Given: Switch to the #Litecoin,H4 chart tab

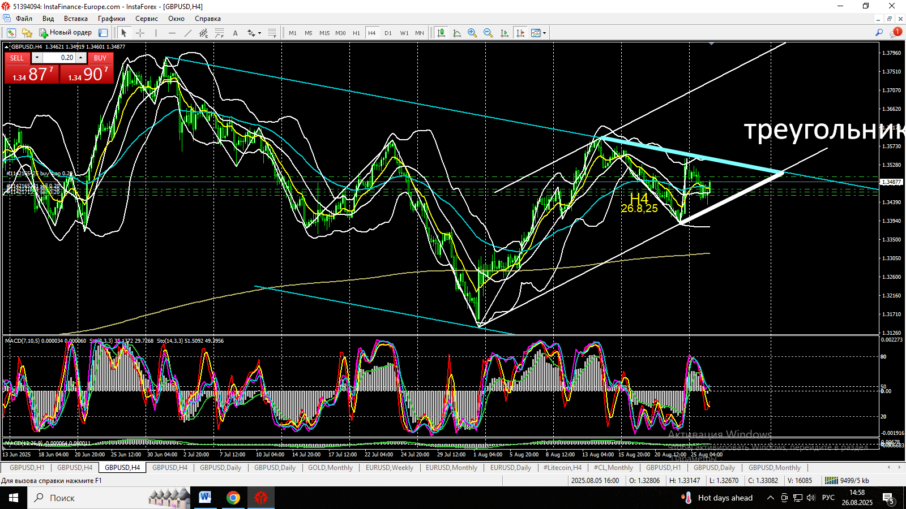Looking at the screenshot, I should click(x=562, y=468).
